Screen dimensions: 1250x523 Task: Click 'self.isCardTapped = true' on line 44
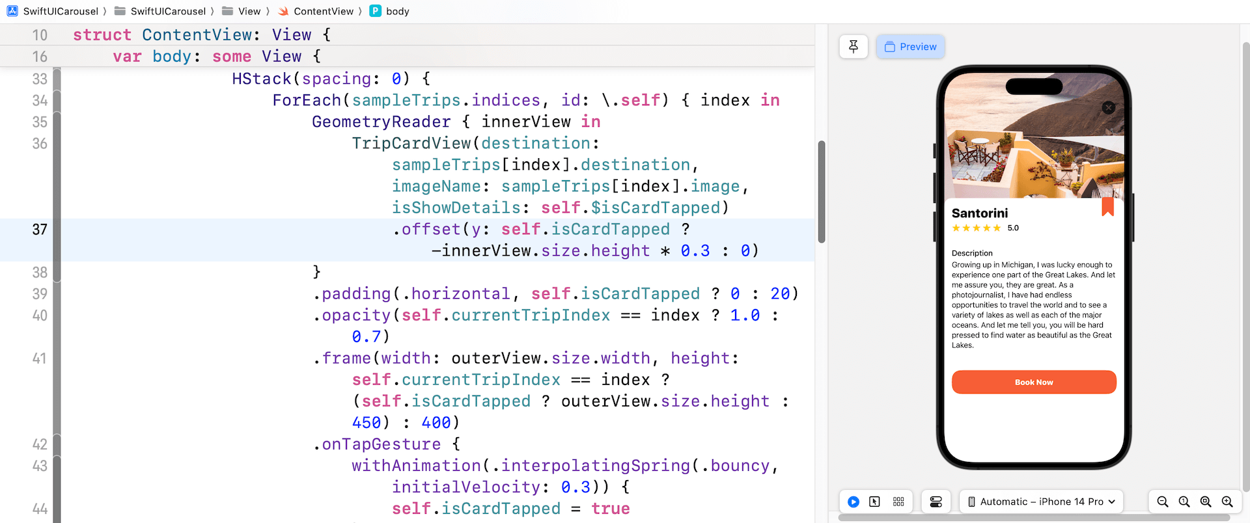click(511, 509)
